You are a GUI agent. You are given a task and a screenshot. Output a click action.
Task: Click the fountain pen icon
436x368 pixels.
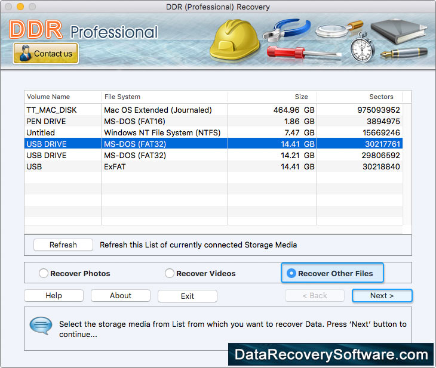[x=404, y=52]
